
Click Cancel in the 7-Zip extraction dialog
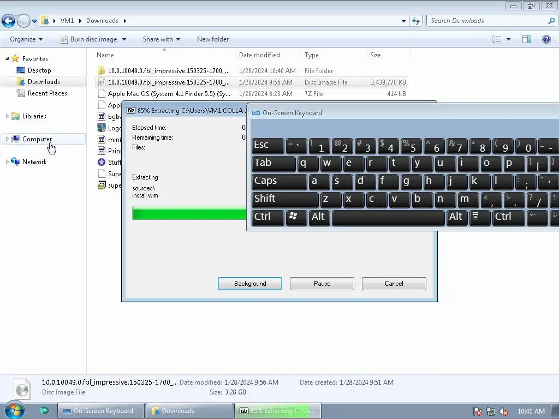[x=394, y=284]
